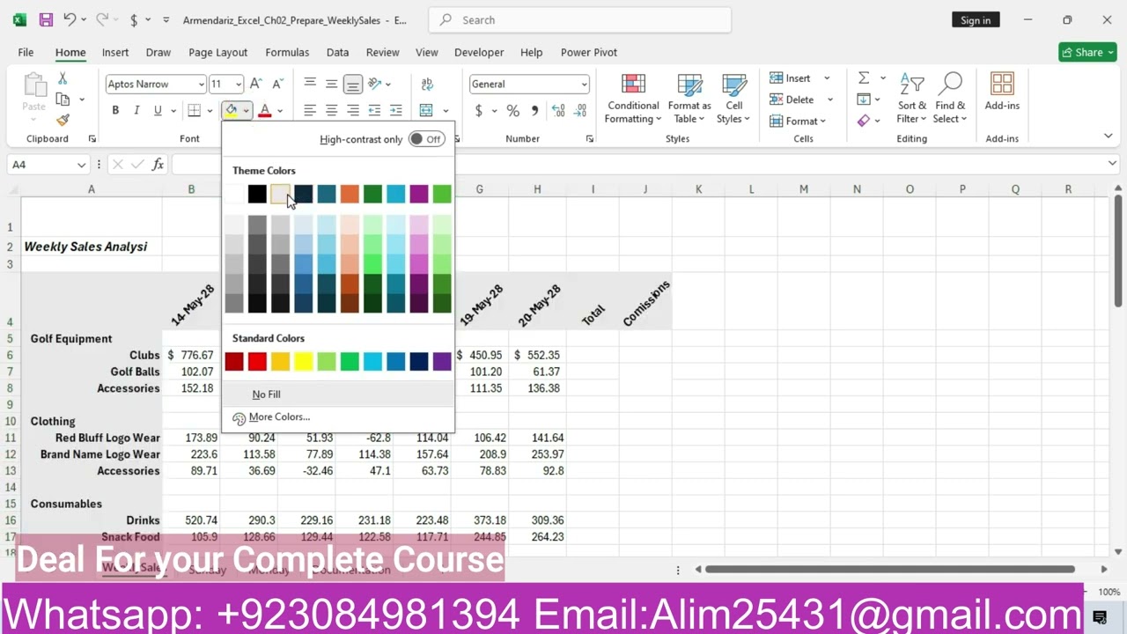Switch to the Page Layout tab
This screenshot has height=634, width=1127.
217,52
